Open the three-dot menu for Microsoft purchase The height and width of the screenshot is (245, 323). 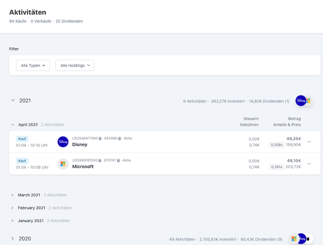coord(309,164)
